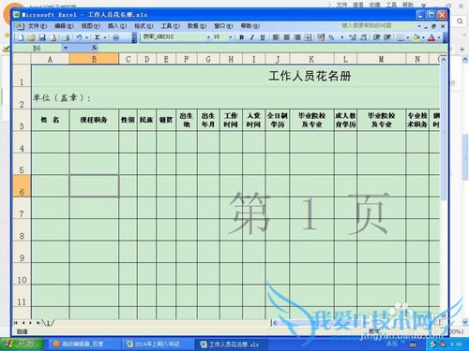This screenshot has height=351, width=469.
Task: Click inside the formula bar
Action: point(272,48)
